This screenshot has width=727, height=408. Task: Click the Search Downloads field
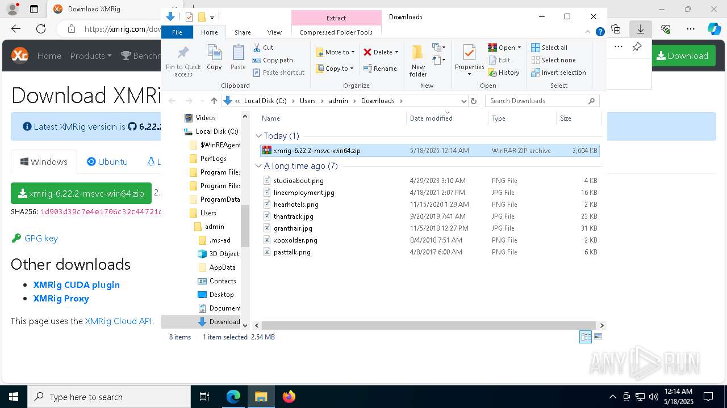pyautogui.click(x=542, y=101)
